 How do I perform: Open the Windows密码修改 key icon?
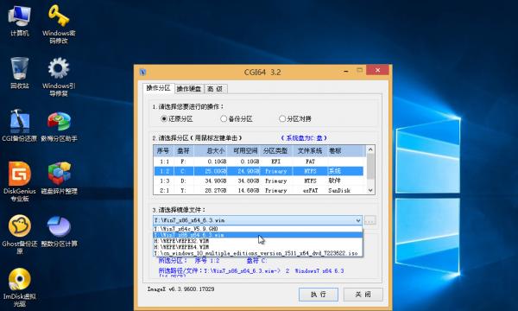59,23
